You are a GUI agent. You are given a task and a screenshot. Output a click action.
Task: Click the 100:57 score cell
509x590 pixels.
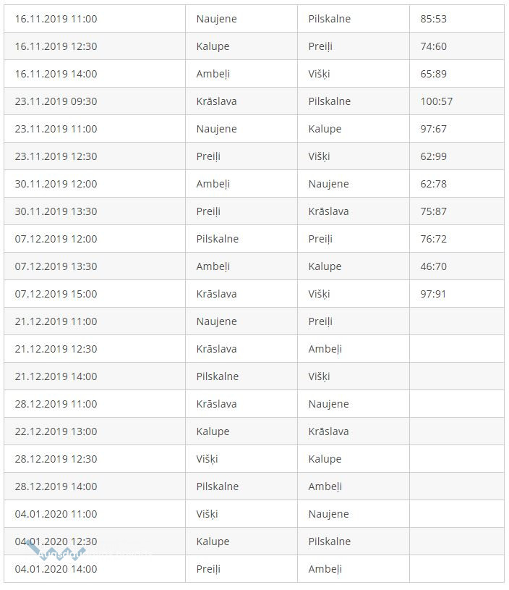coord(437,101)
